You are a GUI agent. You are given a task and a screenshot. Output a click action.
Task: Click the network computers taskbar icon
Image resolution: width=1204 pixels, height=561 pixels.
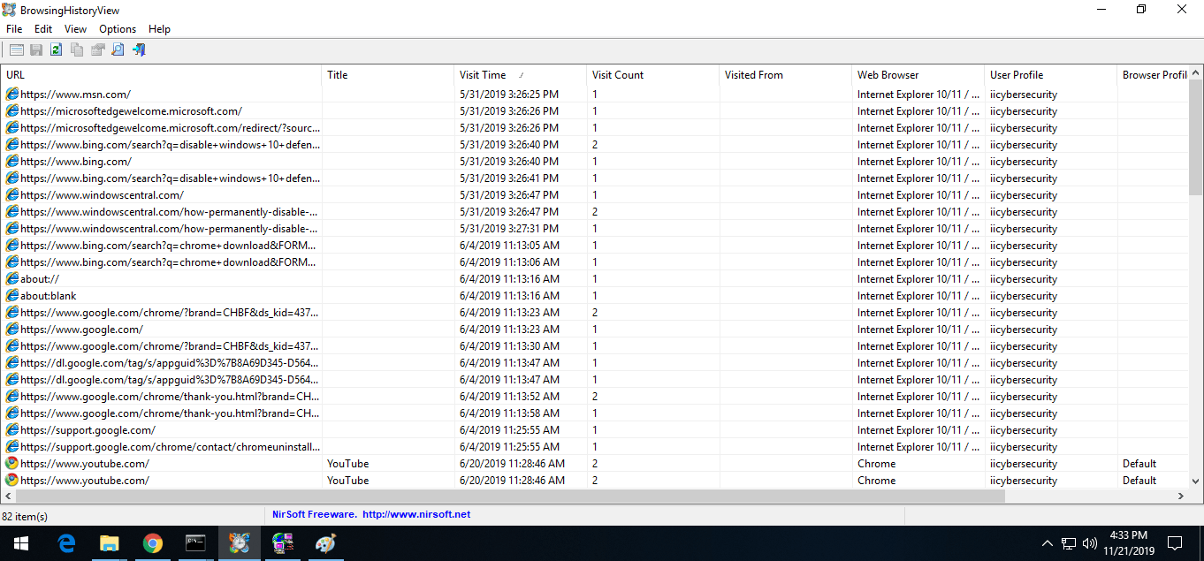[x=283, y=543]
